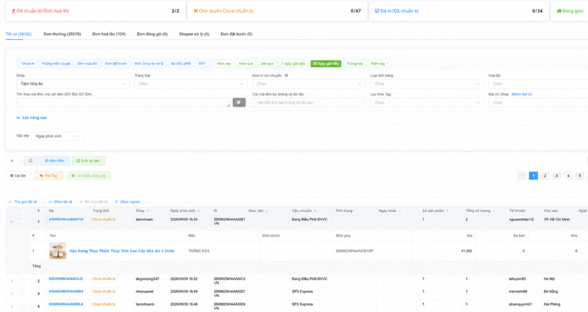Tick the select-all checkbox in table header
This screenshot has height=312, width=588.
point(24,211)
